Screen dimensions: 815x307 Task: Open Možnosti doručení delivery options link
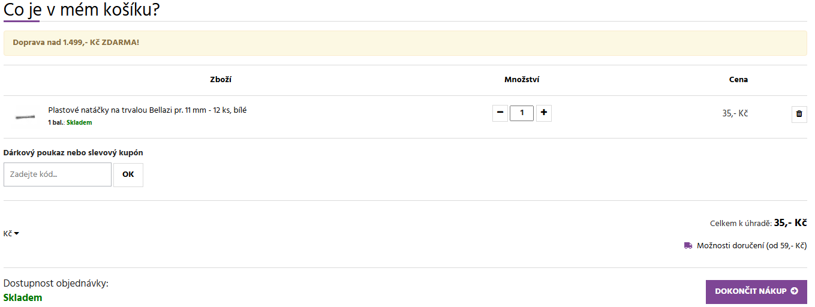click(751, 246)
